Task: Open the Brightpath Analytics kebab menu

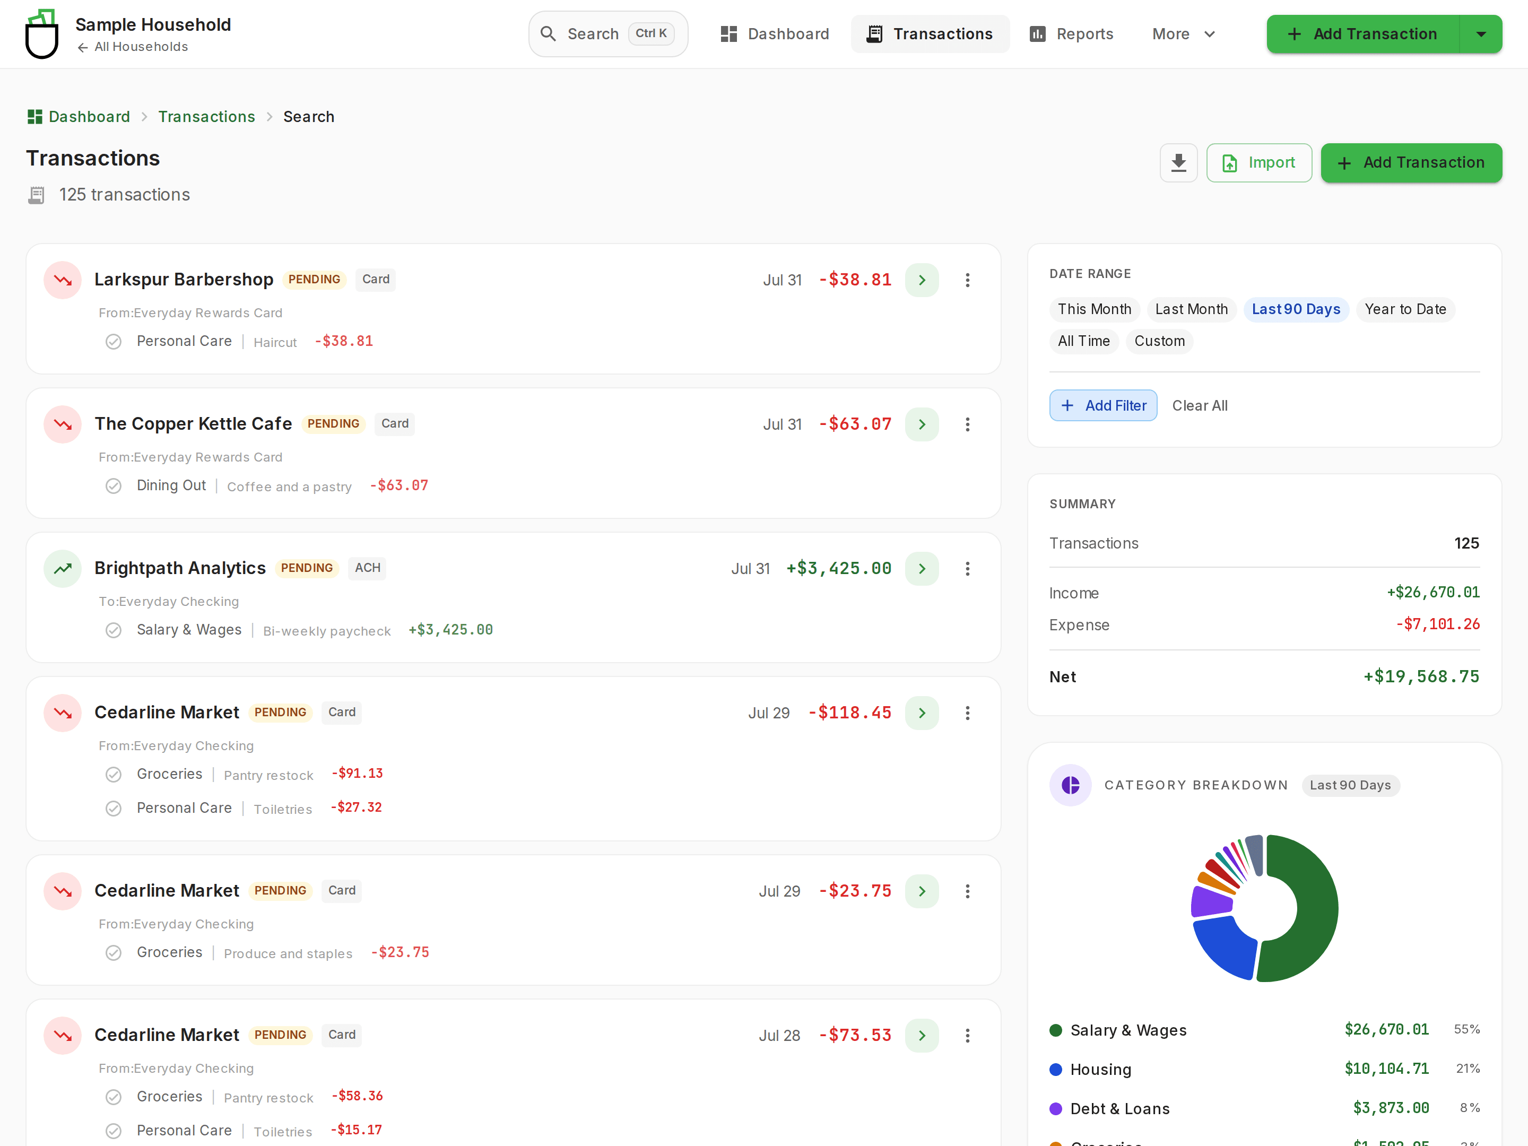Action: 967,569
